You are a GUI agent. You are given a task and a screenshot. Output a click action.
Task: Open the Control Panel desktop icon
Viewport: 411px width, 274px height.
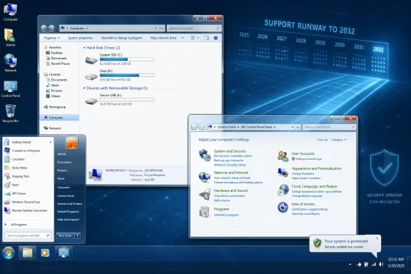point(11,89)
